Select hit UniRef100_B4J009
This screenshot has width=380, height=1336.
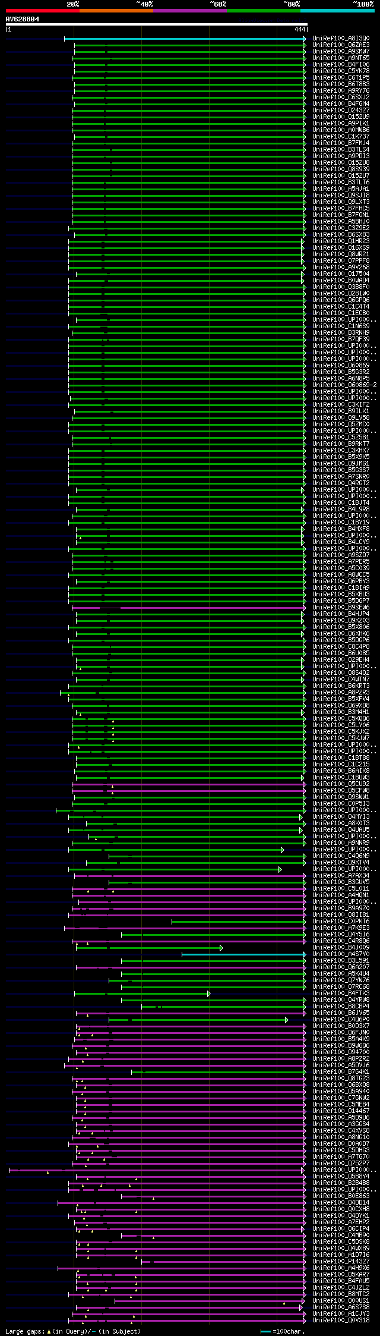pyautogui.click(x=341, y=948)
